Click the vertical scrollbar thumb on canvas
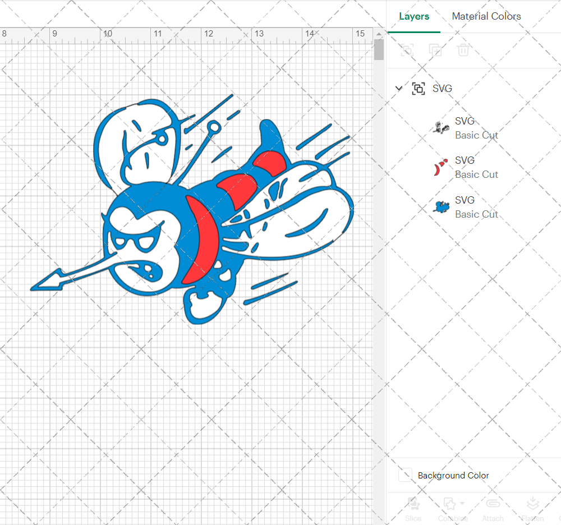The width and height of the screenshot is (561, 525). (x=379, y=50)
